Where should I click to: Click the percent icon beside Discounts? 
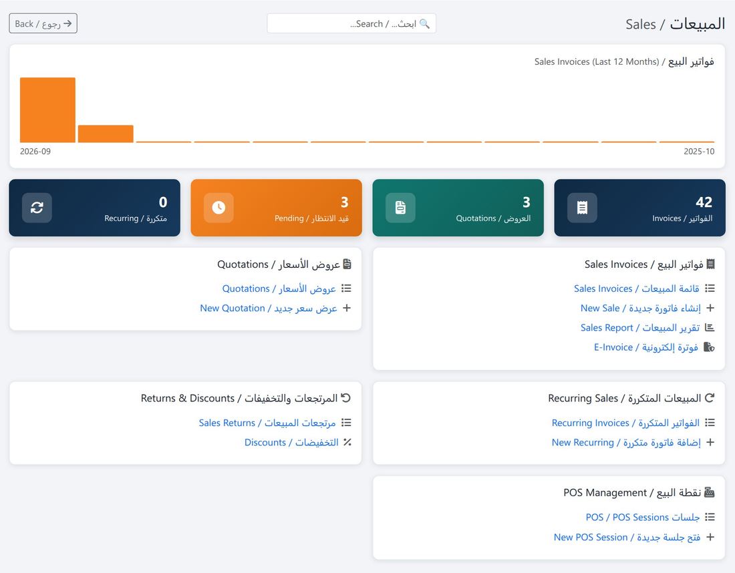coord(347,442)
